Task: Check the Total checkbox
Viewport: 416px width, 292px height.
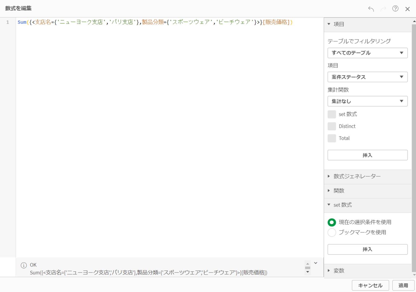Action: [x=332, y=138]
